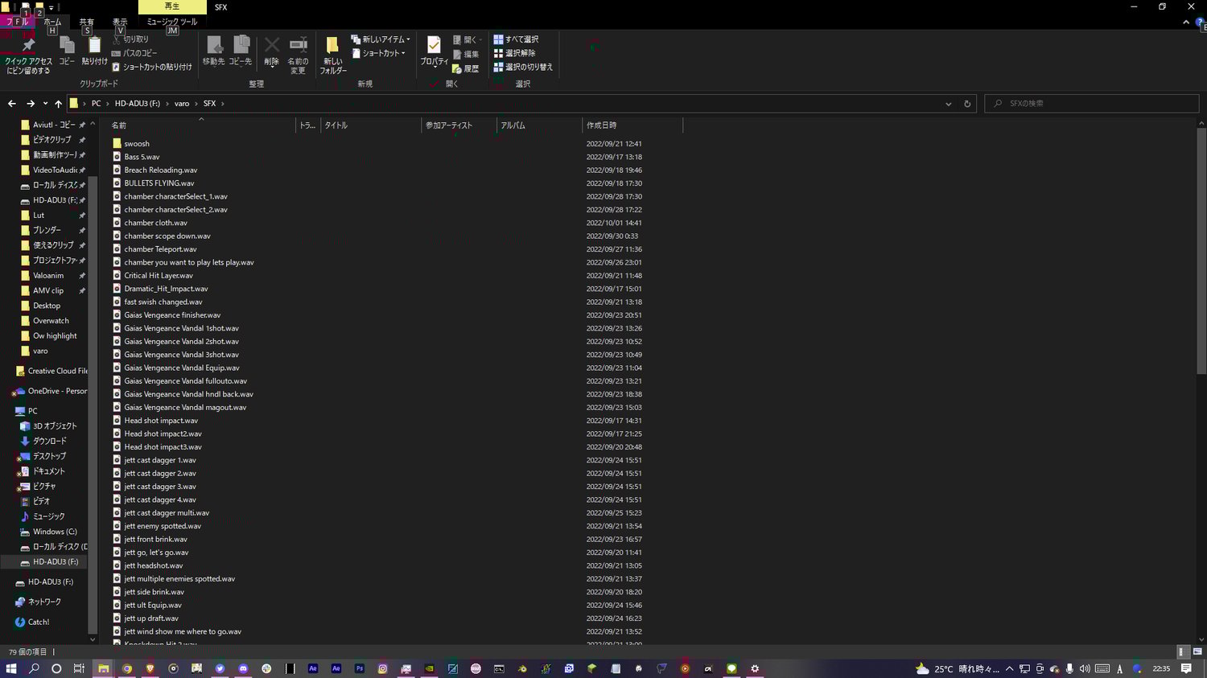Go forward with the right arrow button

click(x=31, y=104)
